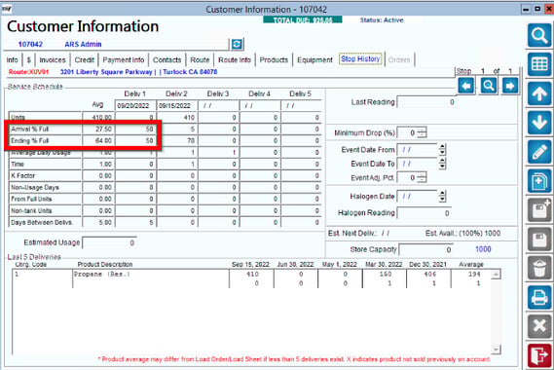Click the save floppy disk icon
The width and height of the screenshot is (554, 370).
(539, 240)
